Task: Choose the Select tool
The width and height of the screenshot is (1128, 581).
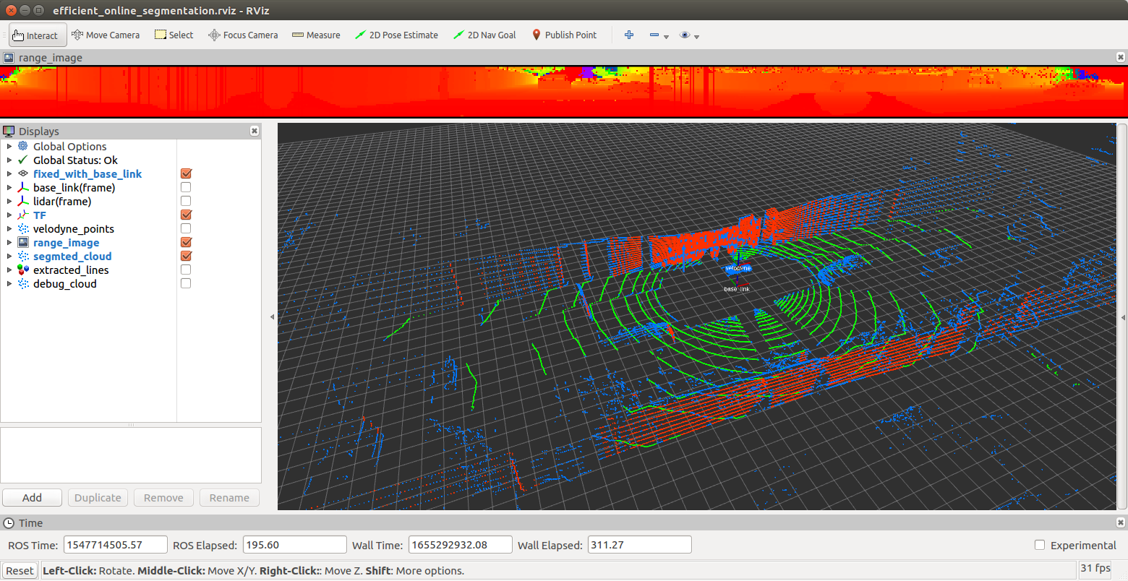Action: [174, 35]
